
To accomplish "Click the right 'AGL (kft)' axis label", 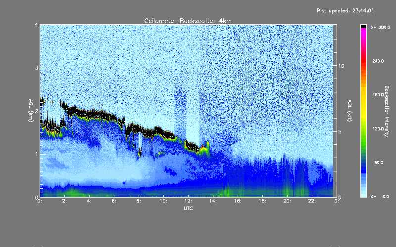I will (349, 111).
